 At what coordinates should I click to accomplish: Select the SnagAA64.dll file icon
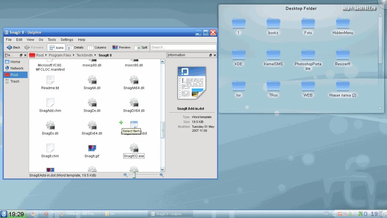(x=134, y=80)
